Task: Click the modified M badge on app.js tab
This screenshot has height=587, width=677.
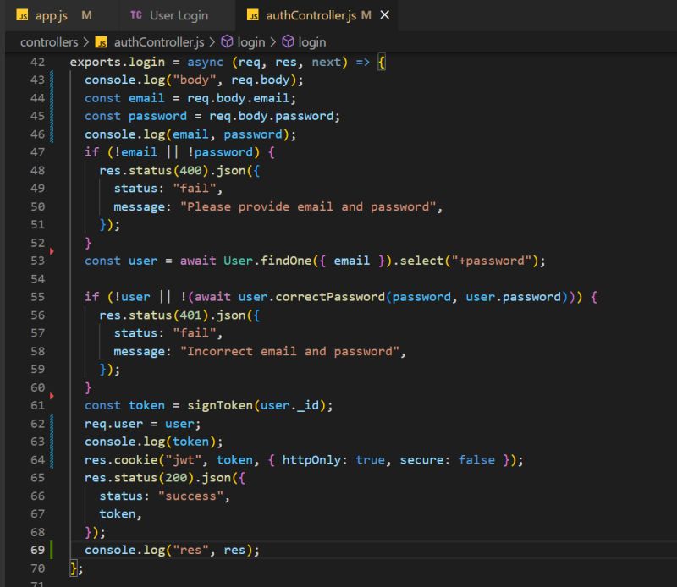Action: tap(89, 14)
